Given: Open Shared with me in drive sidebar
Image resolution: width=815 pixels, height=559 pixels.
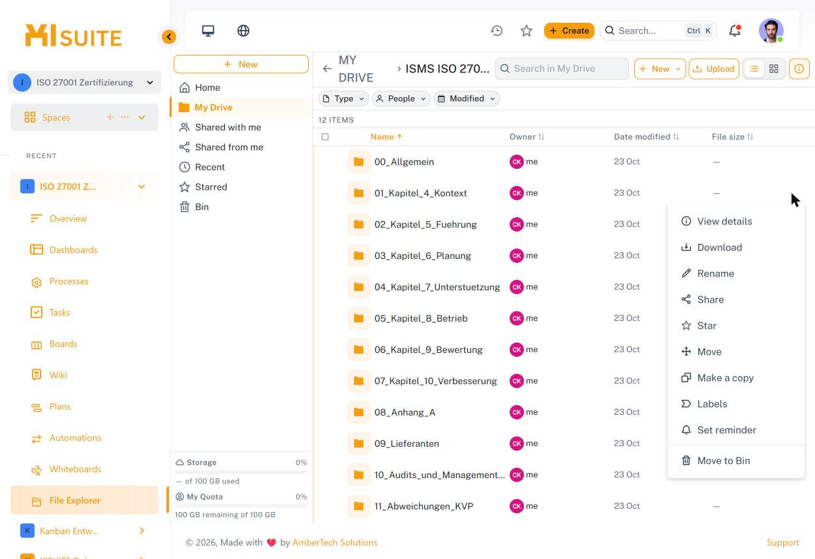Looking at the screenshot, I should click(x=241, y=127).
